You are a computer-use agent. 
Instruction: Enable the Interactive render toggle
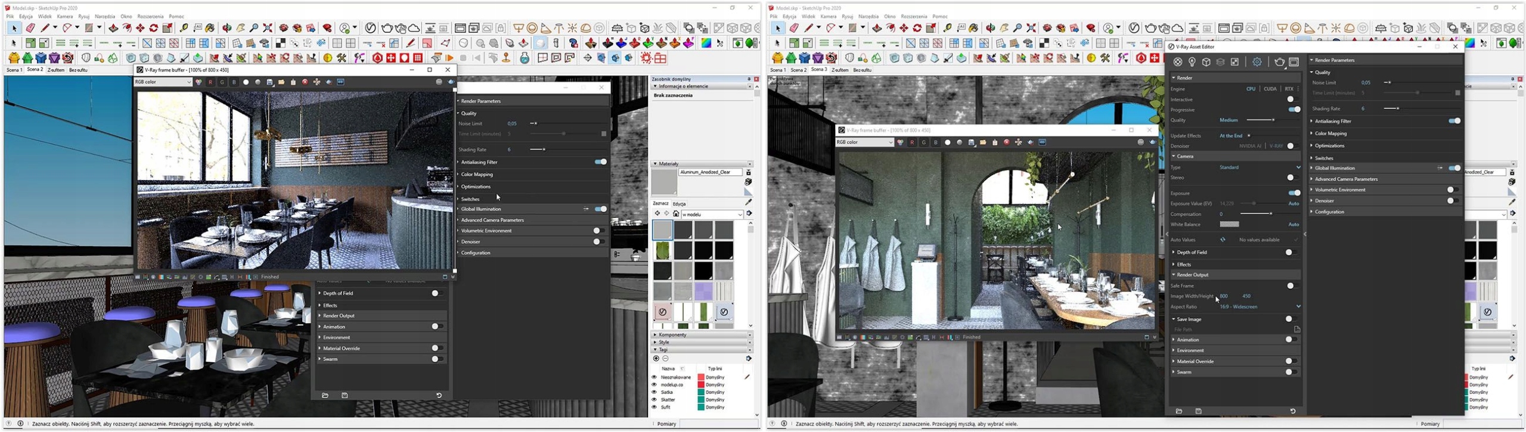[x=1292, y=100]
